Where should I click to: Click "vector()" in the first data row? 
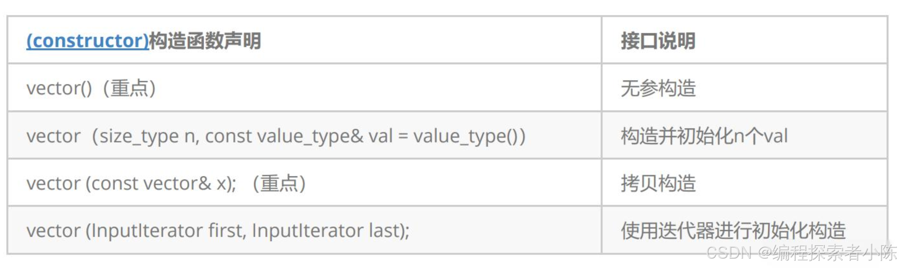click(x=59, y=89)
